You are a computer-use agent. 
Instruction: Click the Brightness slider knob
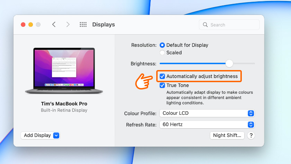point(229,63)
